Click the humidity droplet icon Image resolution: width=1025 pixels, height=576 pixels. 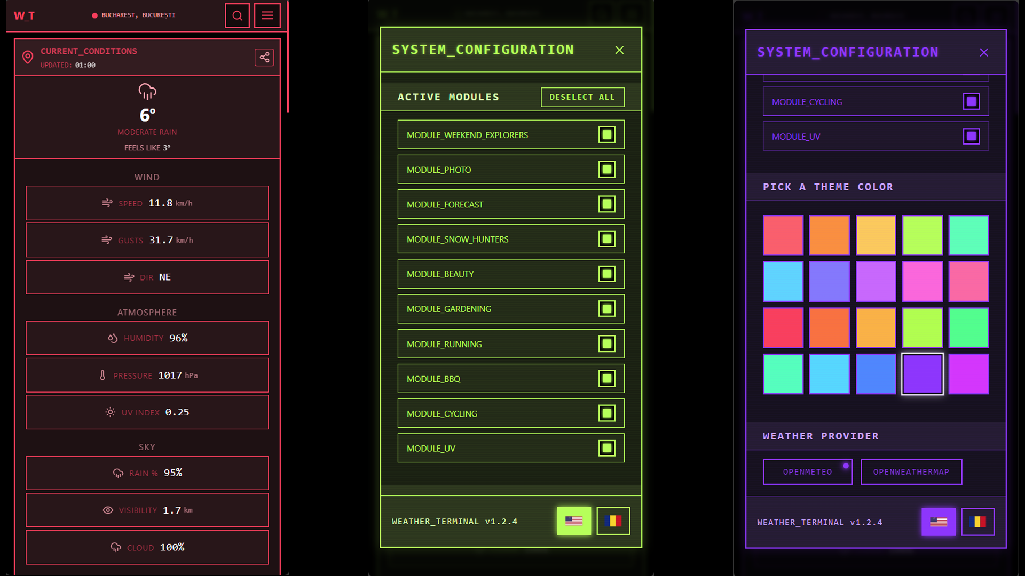click(112, 338)
